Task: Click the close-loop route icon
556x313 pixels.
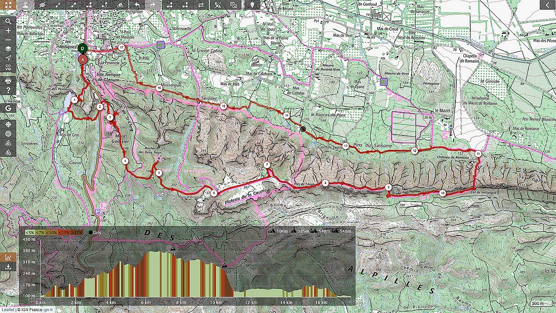Action: (x=170, y=5)
